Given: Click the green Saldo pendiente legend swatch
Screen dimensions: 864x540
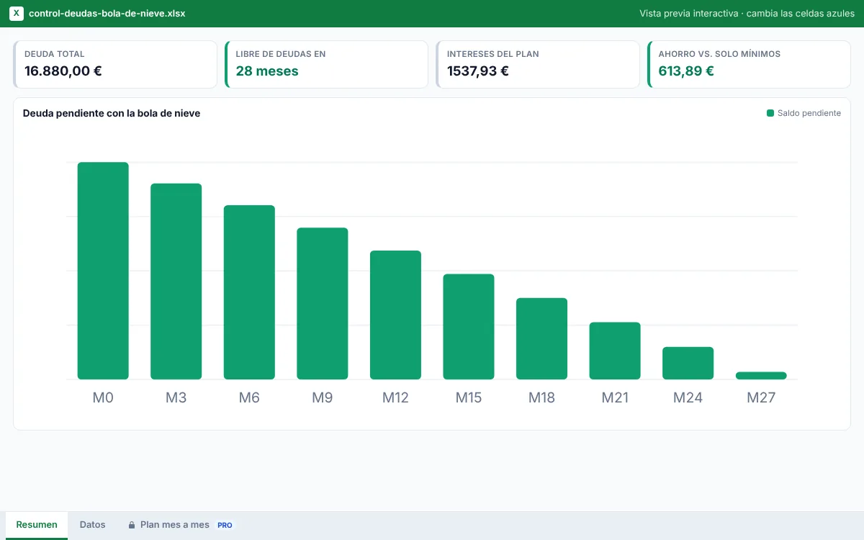Looking at the screenshot, I should 770,113.
